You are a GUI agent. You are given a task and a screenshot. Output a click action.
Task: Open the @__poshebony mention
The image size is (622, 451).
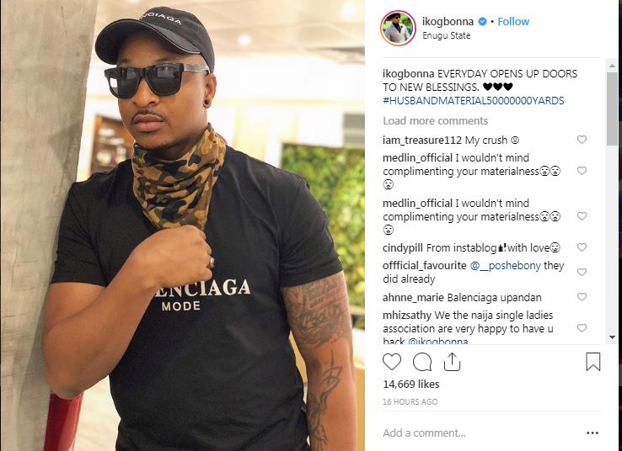click(506, 266)
